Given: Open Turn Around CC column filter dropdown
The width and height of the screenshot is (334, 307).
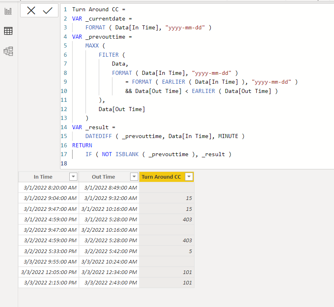Looking at the screenshot, I should pos(189,177).
